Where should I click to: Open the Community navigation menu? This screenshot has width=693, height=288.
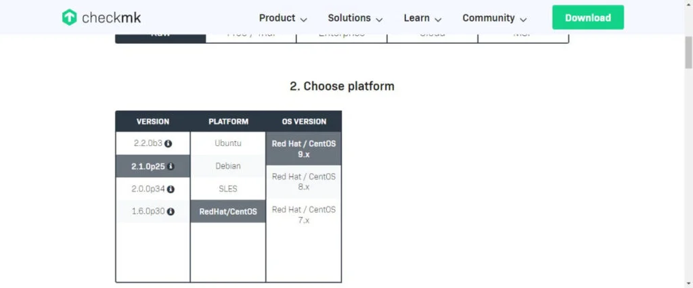pyautogui.click(x=495, y=18)
